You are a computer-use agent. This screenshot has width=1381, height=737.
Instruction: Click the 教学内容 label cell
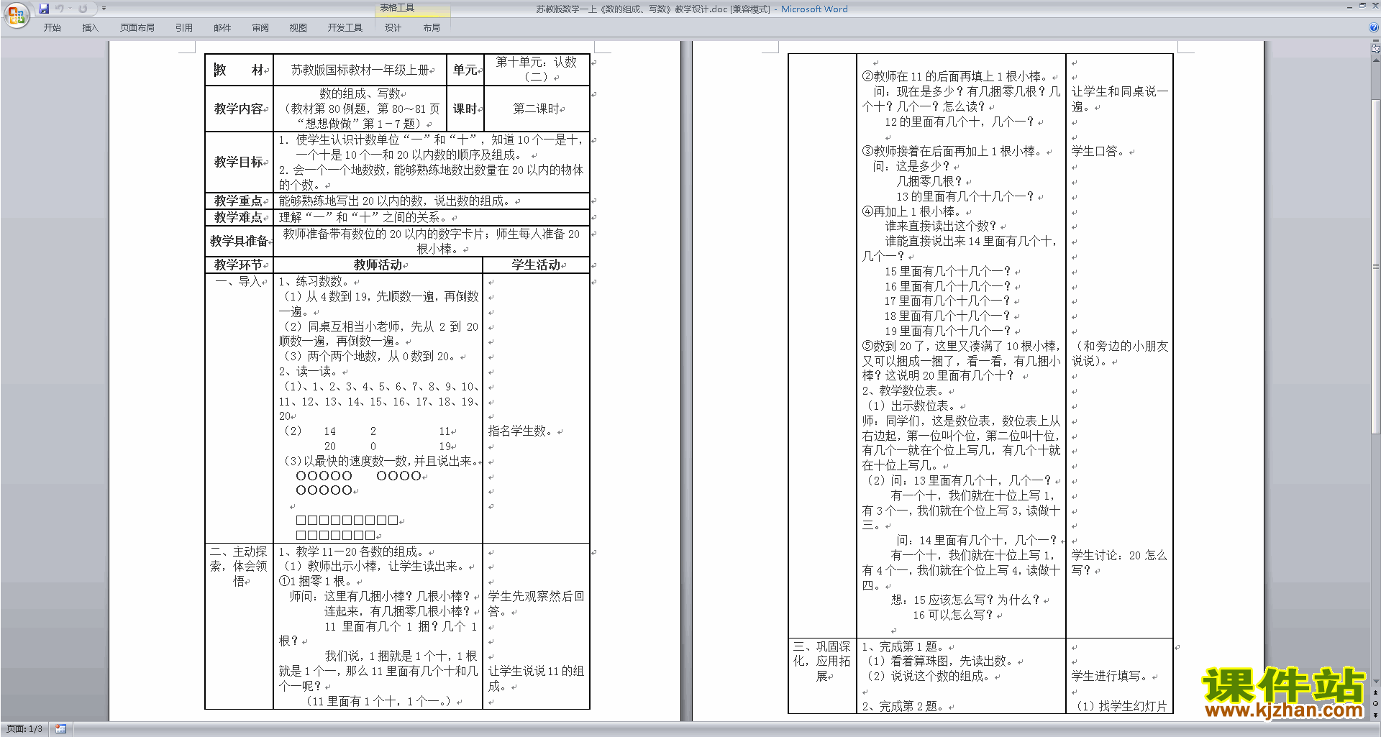239,109
